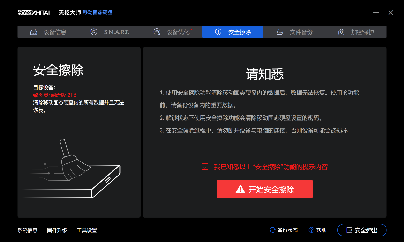Open 系统信息 link at bottom

point(27,231)
